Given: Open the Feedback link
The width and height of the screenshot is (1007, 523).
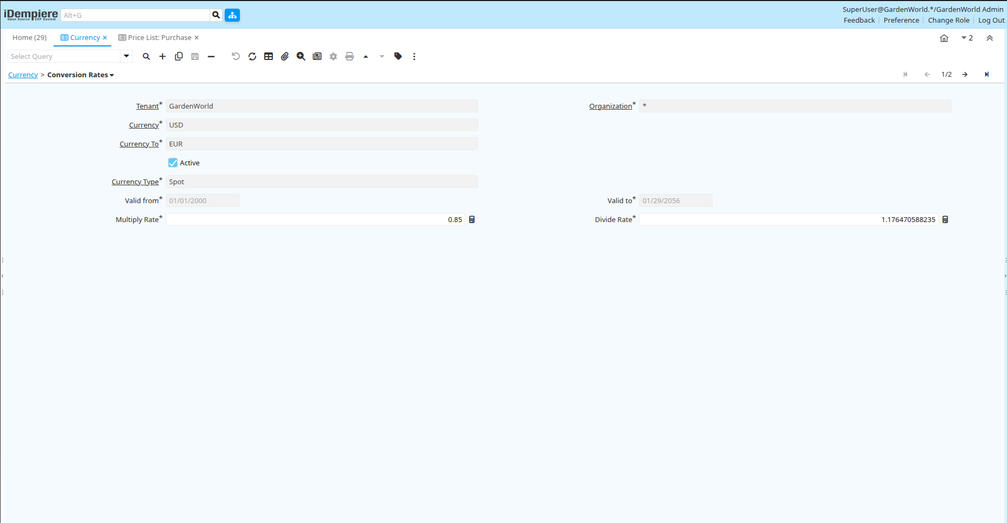Looking at the screenshot, I should 859,20.
